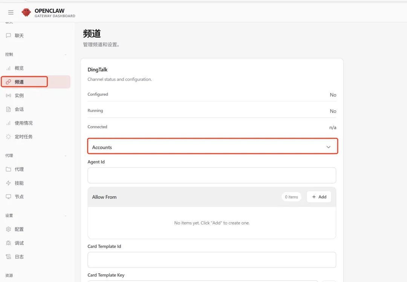The height and width of the screenshot is (282, 407).
Task: Focus the Card Template Id text field
Action: pyautogui.click(x=211, y=260)
